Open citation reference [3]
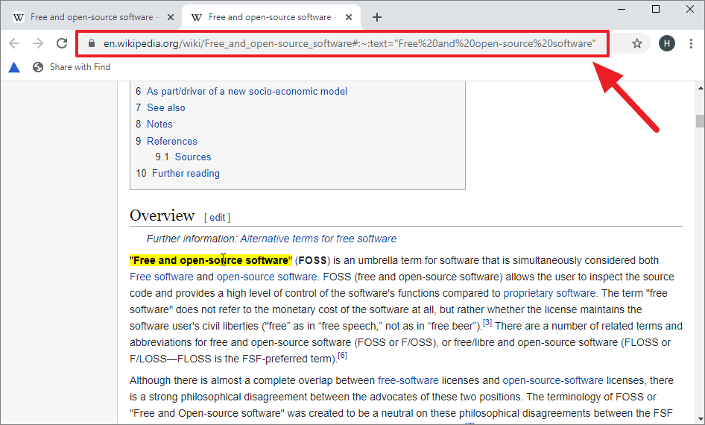The image size is (705, 425). pyautogui.click(x=487, y=322)
